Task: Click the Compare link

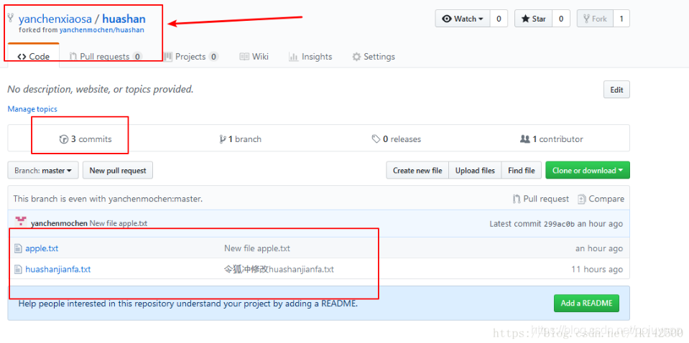Action: pyautogui.click(x=601, y=199)
